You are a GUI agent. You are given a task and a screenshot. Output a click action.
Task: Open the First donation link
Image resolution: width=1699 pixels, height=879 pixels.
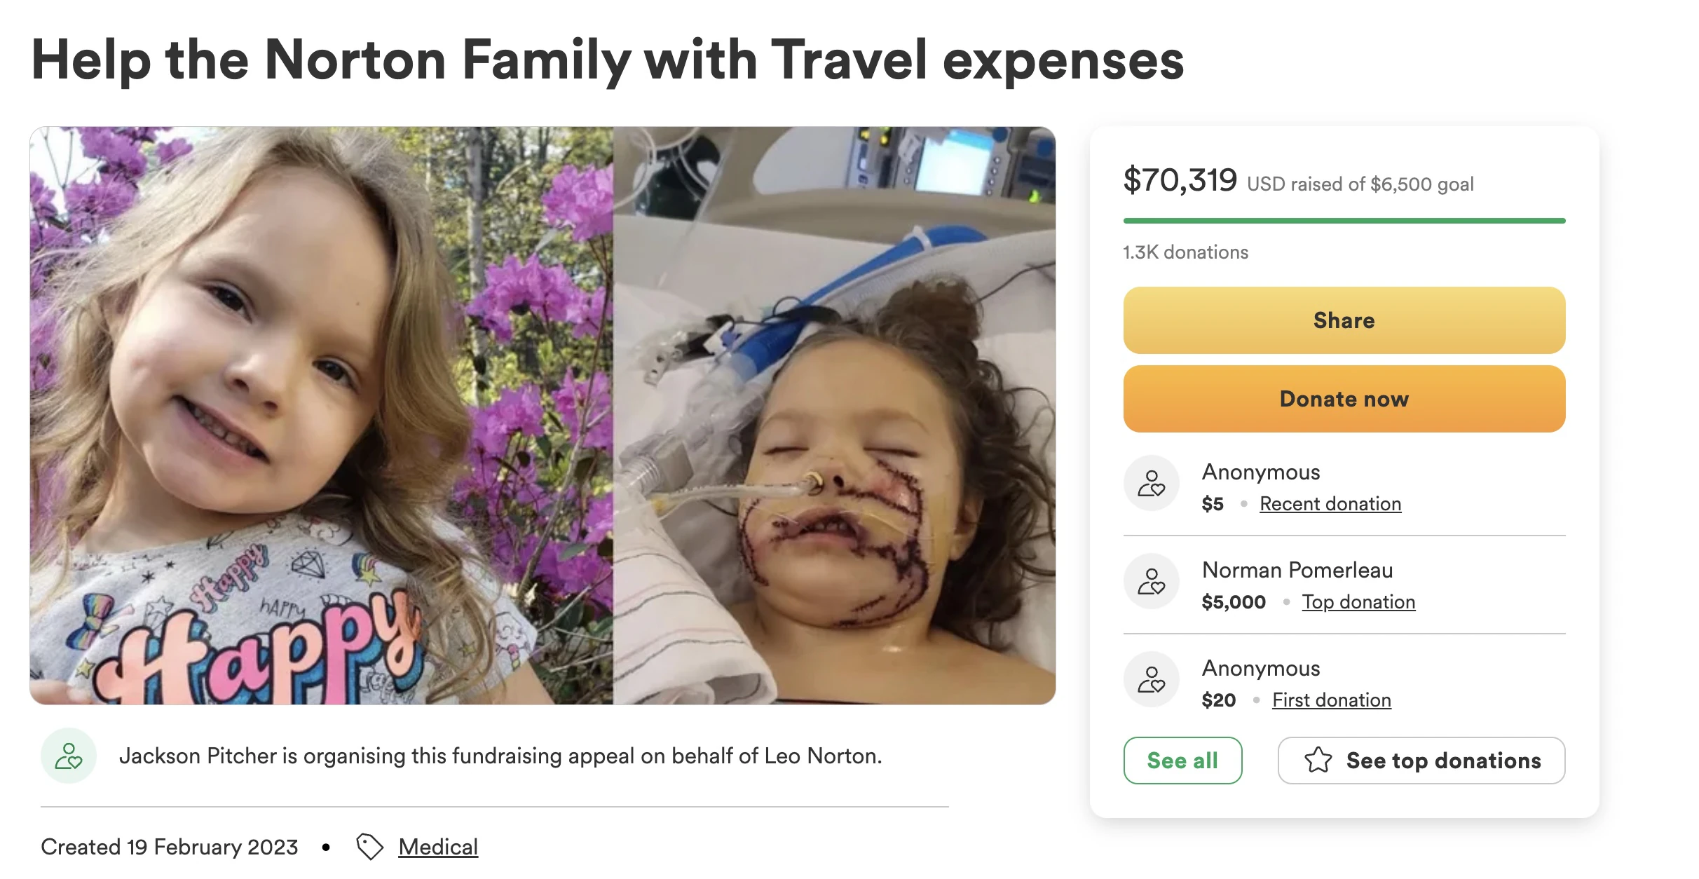click(1331, 700)
